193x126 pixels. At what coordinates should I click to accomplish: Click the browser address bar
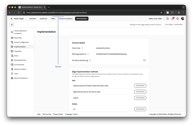click(90, 12)
